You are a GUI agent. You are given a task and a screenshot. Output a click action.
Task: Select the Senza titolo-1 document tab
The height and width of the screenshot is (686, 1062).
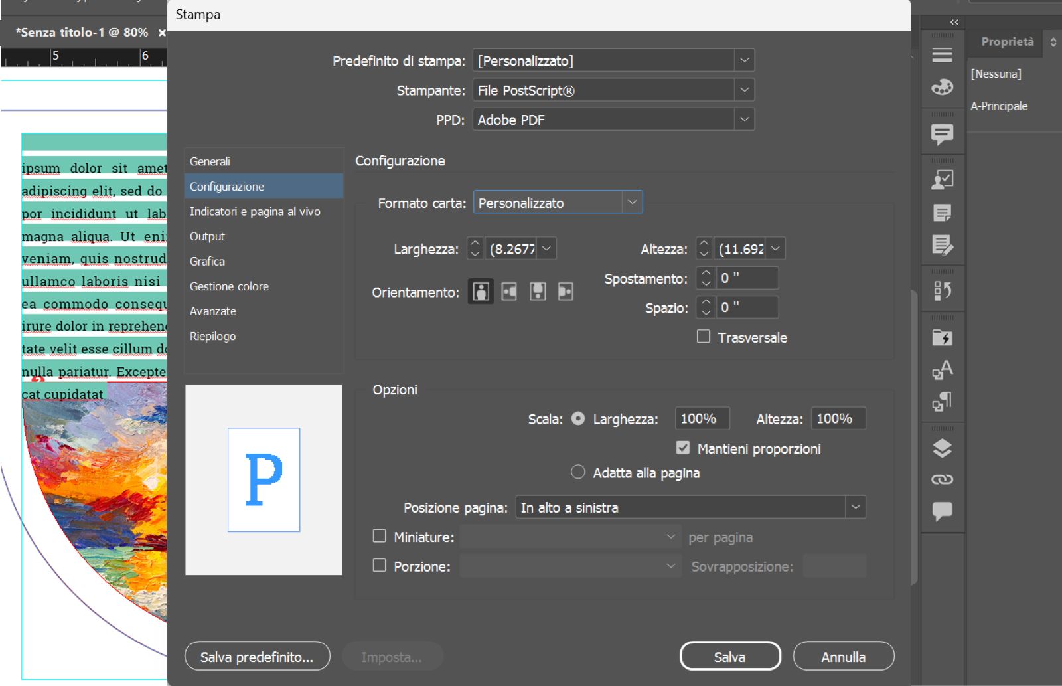coord(81,33)
